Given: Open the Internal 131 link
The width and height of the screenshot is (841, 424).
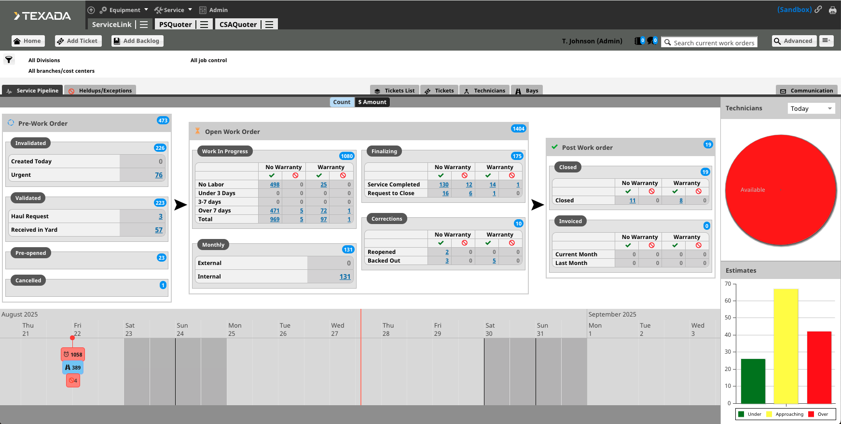Looking at the screenshot, I should click(x=345, y=277).
